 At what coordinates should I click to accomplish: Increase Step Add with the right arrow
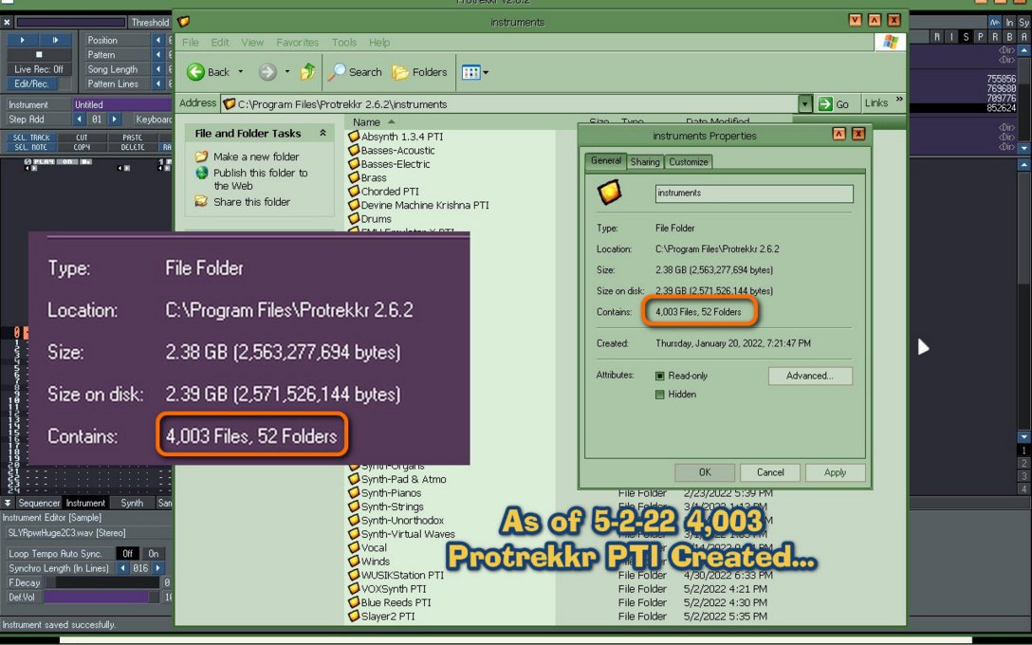(x=115, y=120)
